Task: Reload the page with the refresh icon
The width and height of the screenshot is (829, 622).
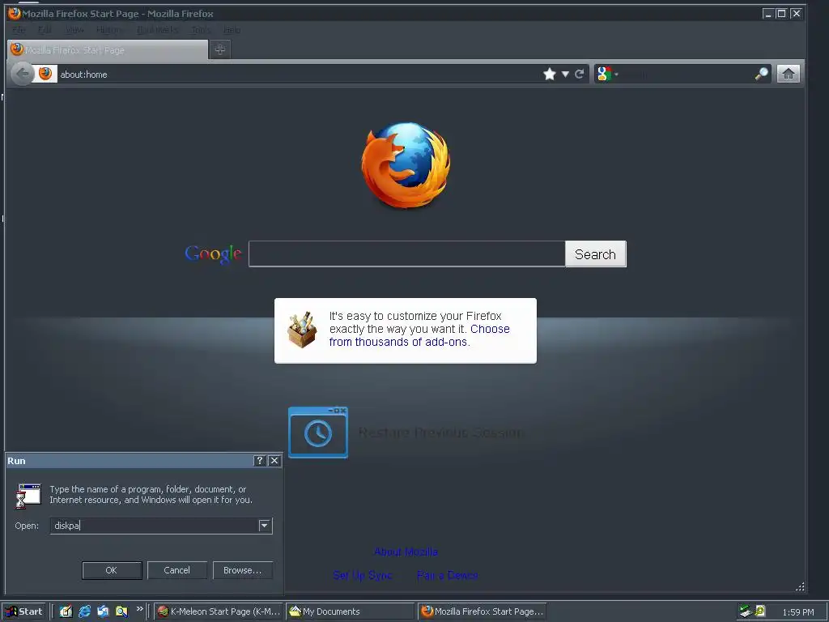Action: tap(579, 74)
